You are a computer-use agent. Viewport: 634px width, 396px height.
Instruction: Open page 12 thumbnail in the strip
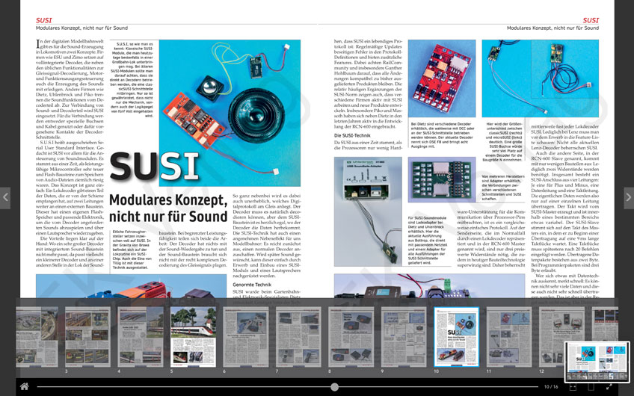[x=561, y=336]
